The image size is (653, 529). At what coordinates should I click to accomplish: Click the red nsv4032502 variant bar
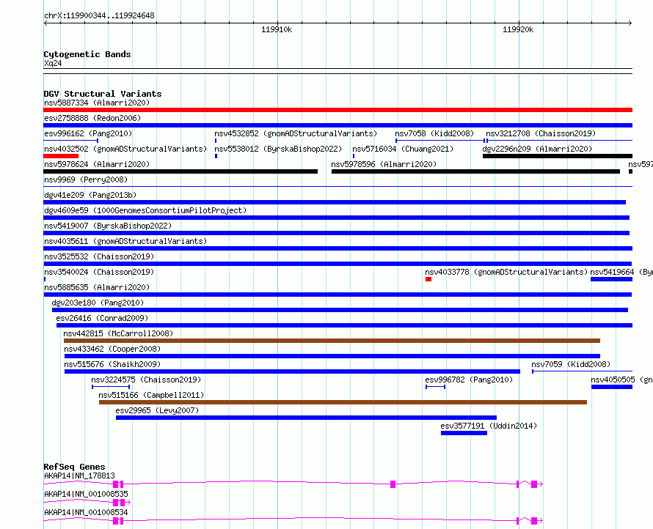[61, 156]
